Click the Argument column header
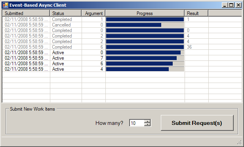This screenshot has height=147, width=244. pyautogui.click(x=93, y=13)
